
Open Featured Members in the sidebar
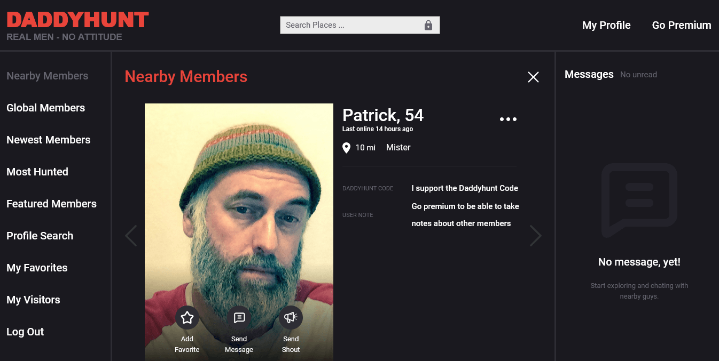[x=52, y=204]
